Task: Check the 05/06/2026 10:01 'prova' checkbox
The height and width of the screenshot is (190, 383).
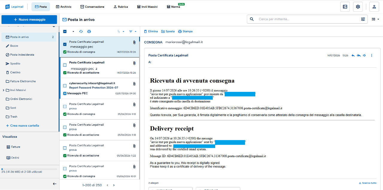Action: click(65, 168)
